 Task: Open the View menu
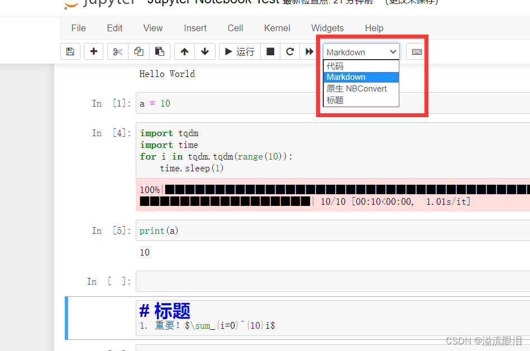(x=153, y=28)
